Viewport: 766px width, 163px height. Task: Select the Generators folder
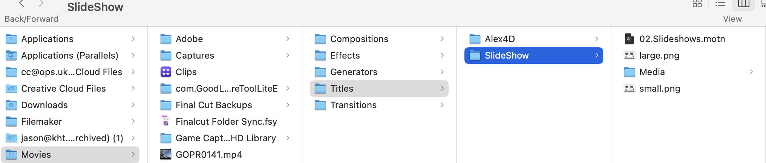(x=353, y=72)
